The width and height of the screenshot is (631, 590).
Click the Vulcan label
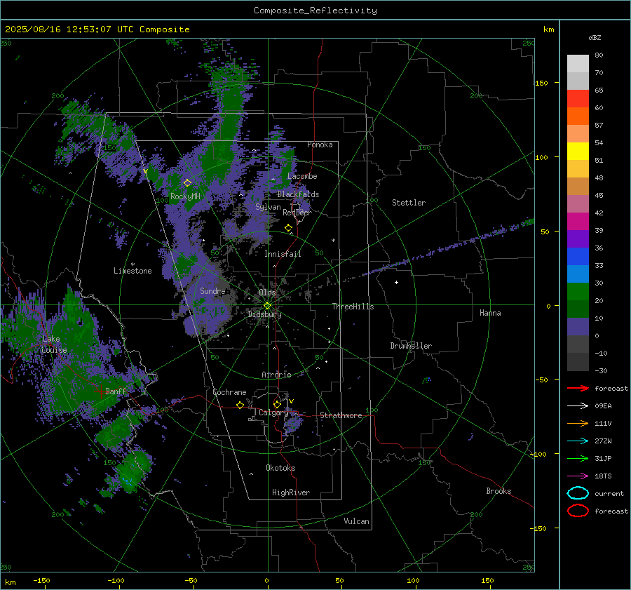(x=356, y=521)
